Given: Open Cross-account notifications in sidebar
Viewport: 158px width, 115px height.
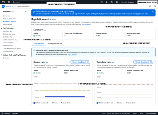Looking at the screenshot, I should click(x=12, y=48).
